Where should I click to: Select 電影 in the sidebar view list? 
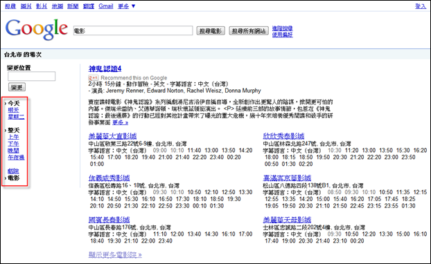click(14, 178)
